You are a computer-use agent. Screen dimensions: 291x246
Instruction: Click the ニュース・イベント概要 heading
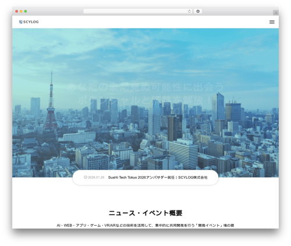pos(145,213)
